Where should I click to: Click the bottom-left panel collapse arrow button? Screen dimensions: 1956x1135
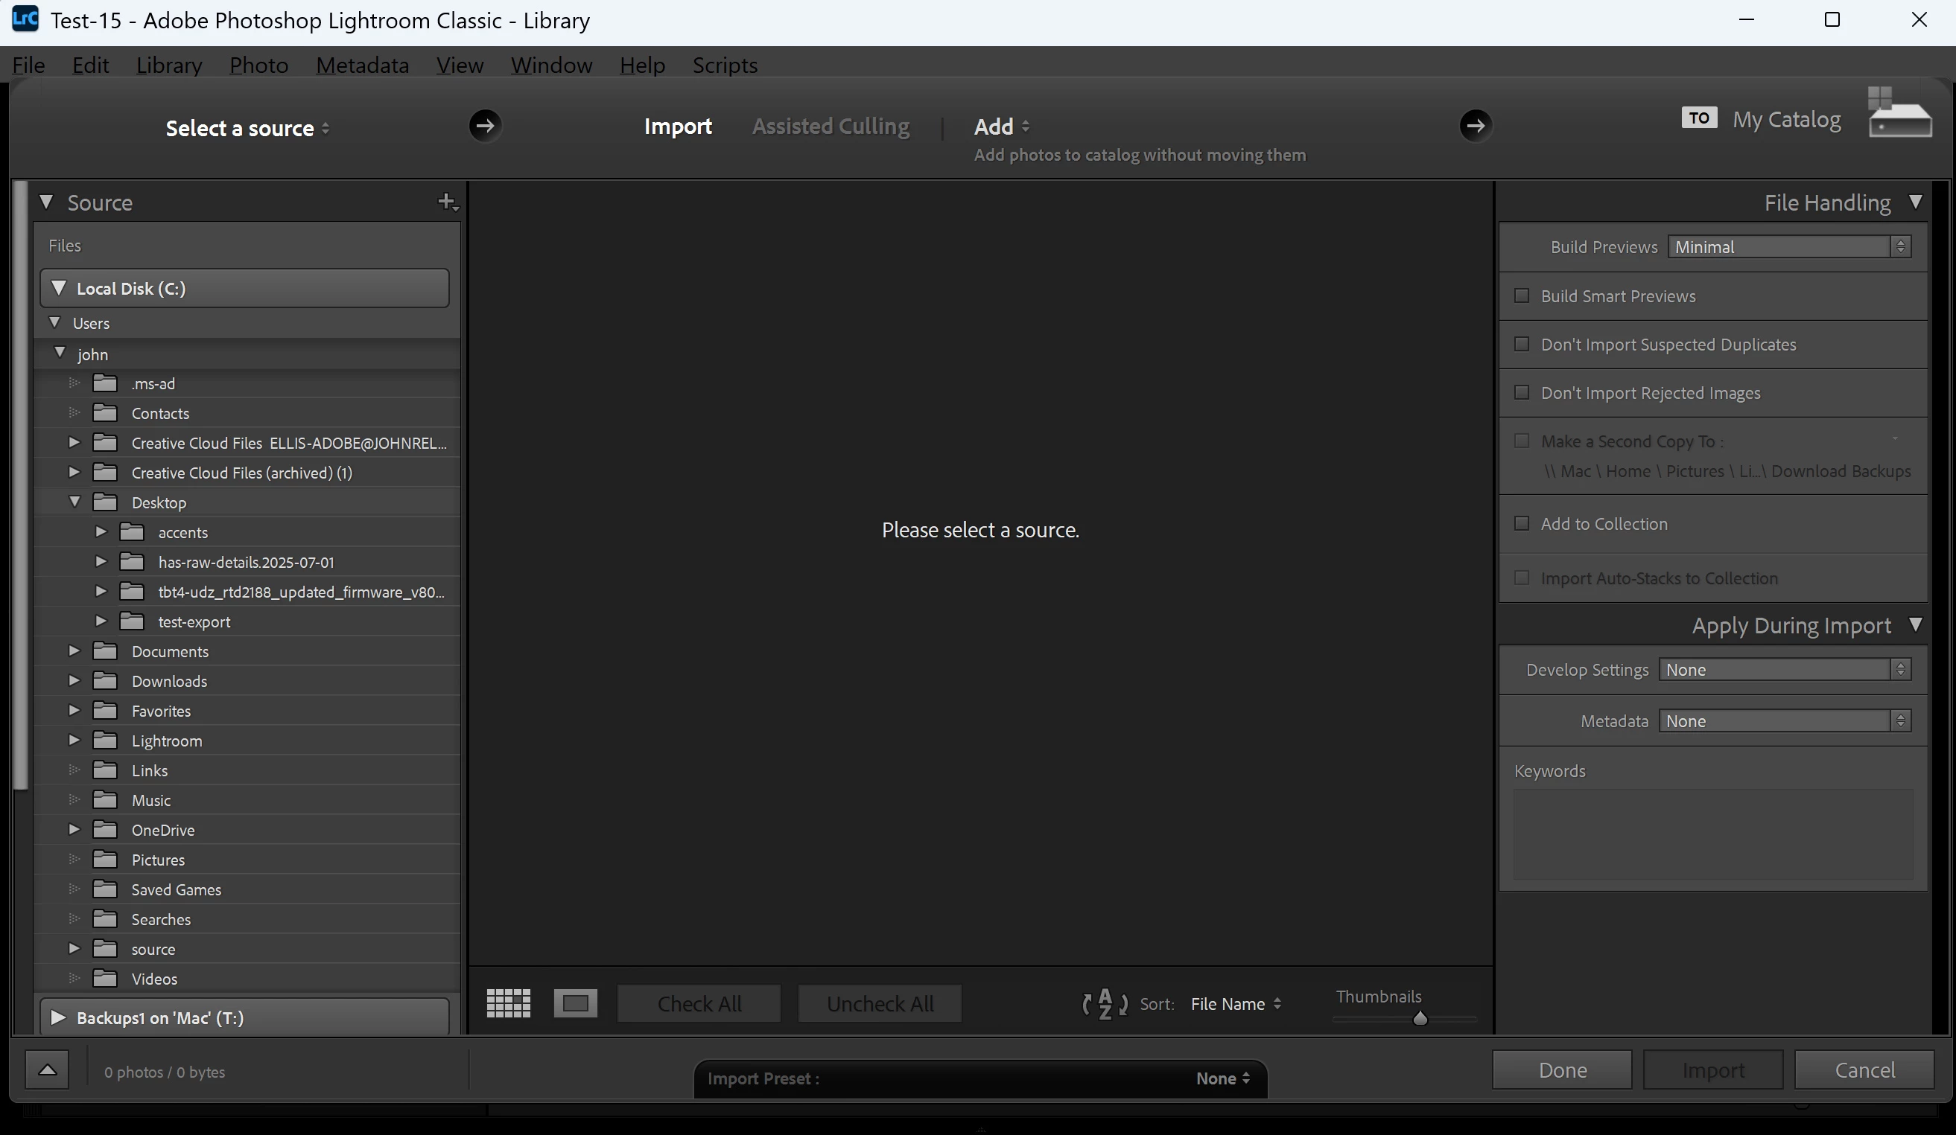[48, 1070]
